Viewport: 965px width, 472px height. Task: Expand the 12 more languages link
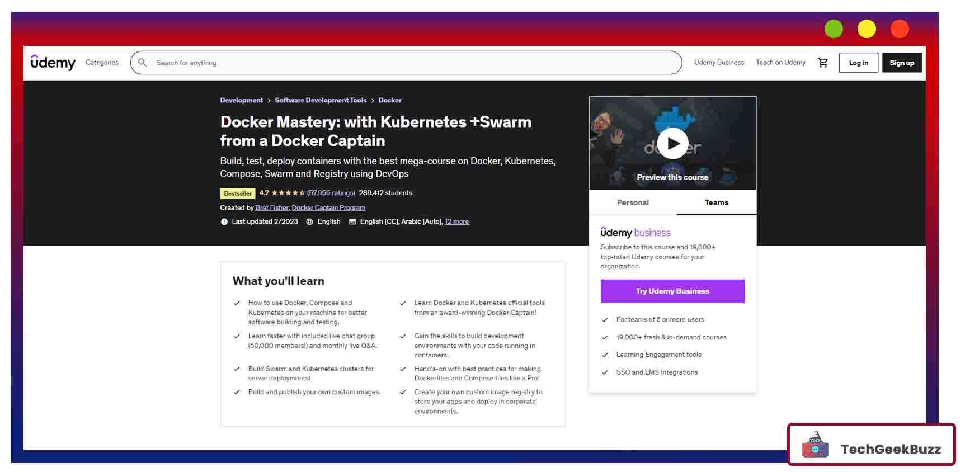(x=456, y=222)
